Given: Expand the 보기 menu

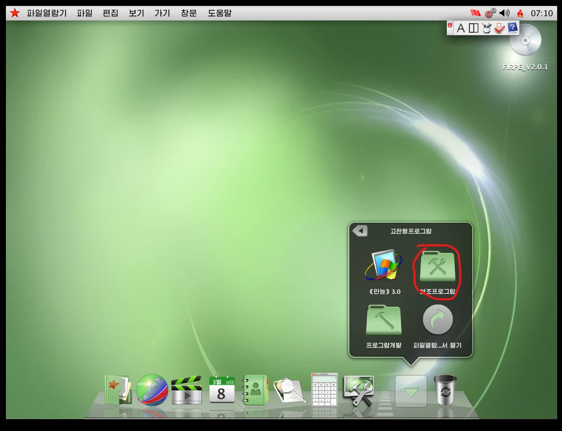Looking at the screenshot, I should 136,13.
